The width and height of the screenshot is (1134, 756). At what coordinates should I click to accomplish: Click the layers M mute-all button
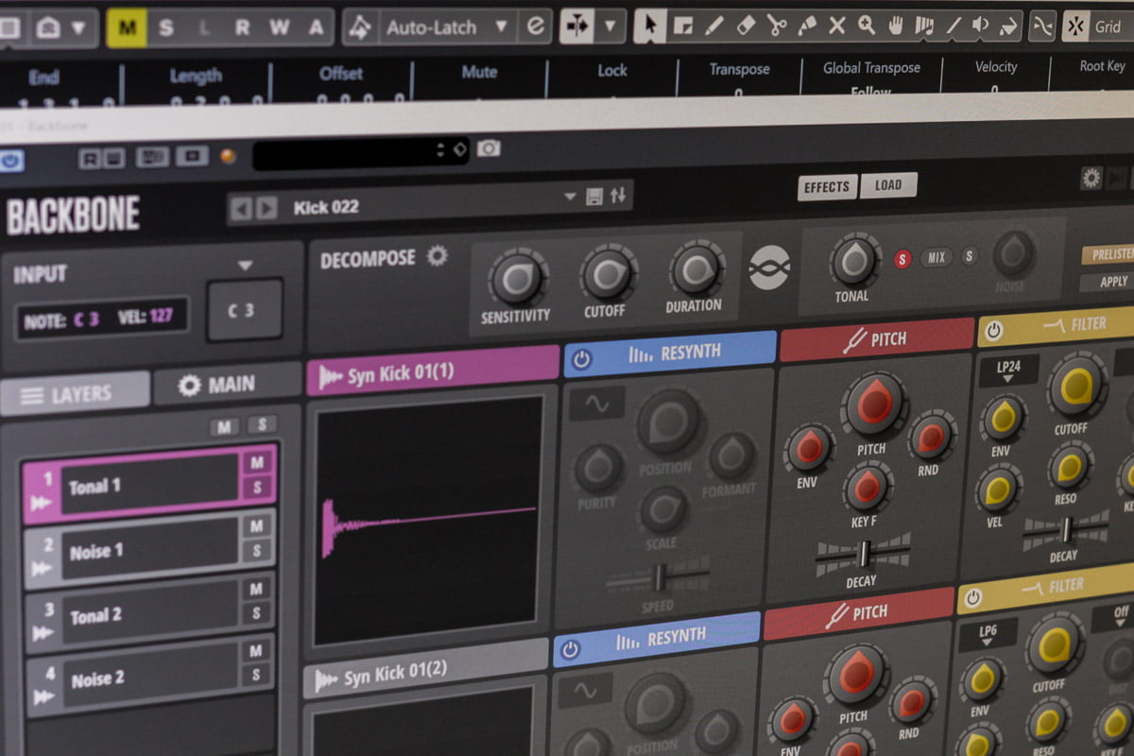click(225, 427)
